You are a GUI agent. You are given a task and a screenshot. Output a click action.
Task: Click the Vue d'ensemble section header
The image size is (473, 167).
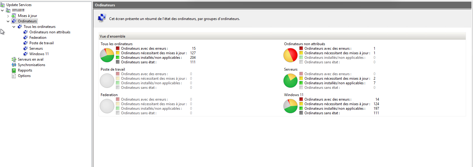coord(282,36)
